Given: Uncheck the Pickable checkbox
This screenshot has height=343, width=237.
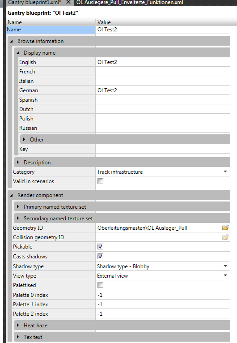Looking at the screenshot, I should [100, 247].
